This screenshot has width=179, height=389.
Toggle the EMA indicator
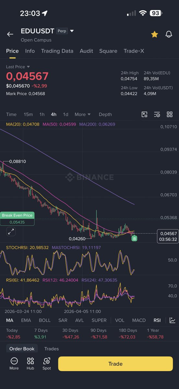(x=26, y=320)
